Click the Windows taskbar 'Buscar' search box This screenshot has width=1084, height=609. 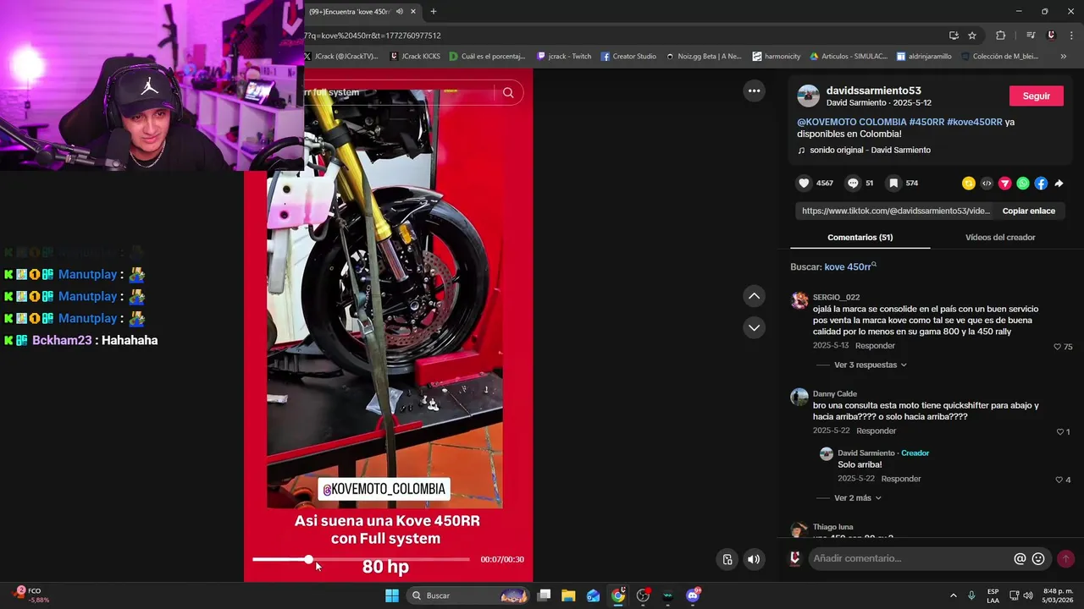(468, 595)
